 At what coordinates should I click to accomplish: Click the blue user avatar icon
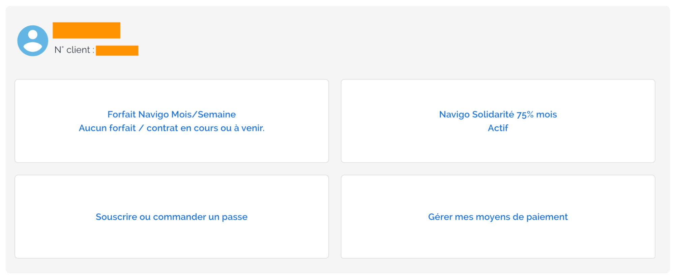coord(33,41)
